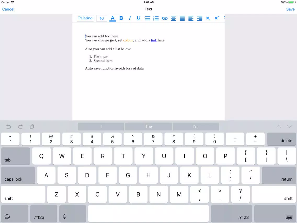Tap the plus equals key
This screenshot has width=297, height=223.
255,139
